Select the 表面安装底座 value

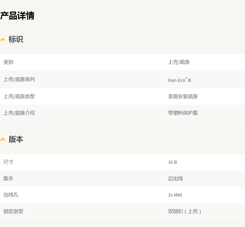[183, 96]
